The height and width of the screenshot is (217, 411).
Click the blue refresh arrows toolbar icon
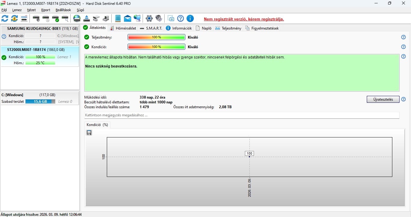[5, 18]
